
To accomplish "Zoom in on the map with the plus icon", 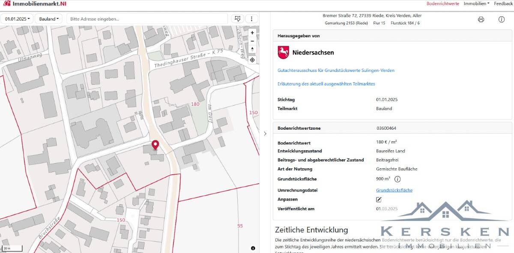I will click(x=252, y=33).
